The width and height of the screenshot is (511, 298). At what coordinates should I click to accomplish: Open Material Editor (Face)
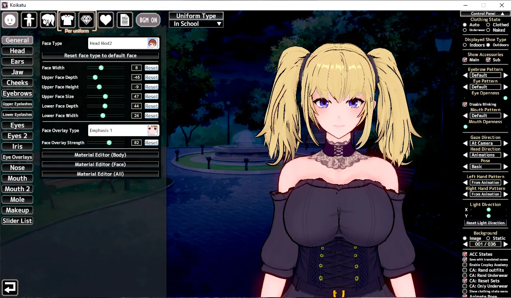coord(100,165)
